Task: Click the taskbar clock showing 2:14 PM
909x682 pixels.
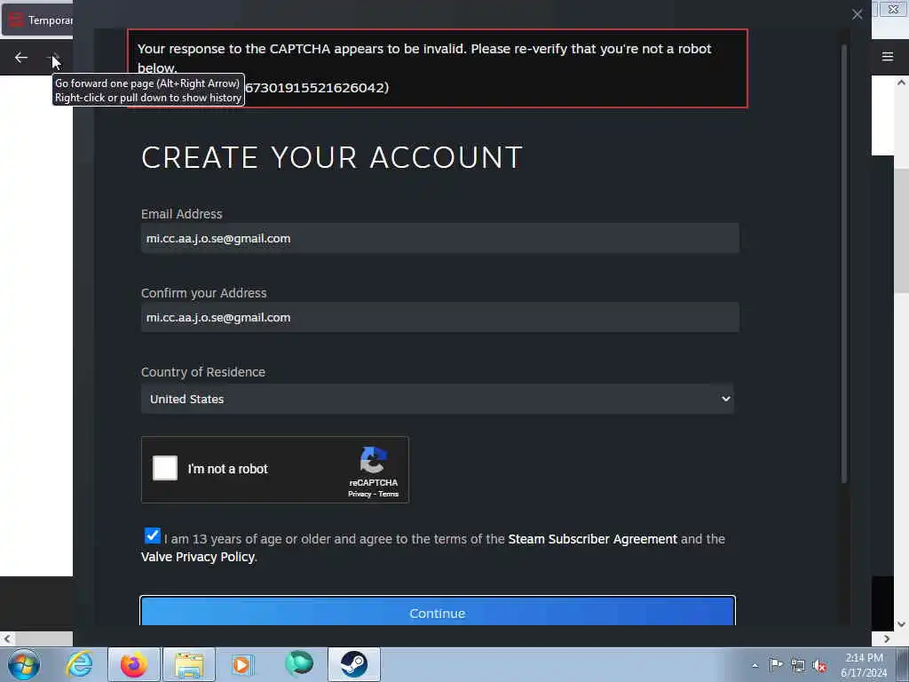Action: click(864, 665)
